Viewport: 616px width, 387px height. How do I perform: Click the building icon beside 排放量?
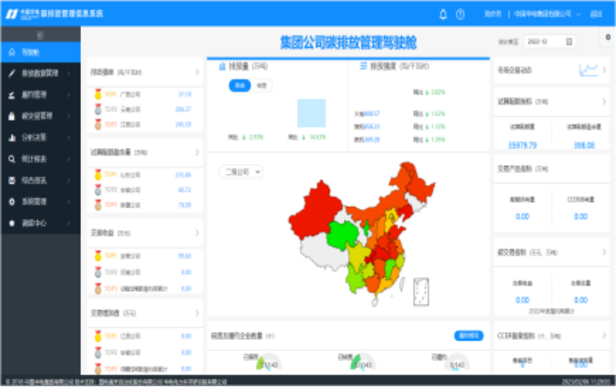222,66
